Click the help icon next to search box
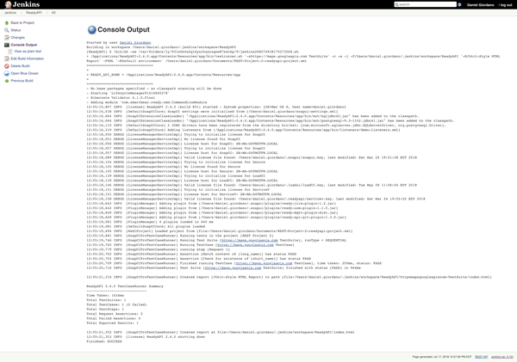The width and height of the screenshot is (517, 362). click(x=459, y=4)
